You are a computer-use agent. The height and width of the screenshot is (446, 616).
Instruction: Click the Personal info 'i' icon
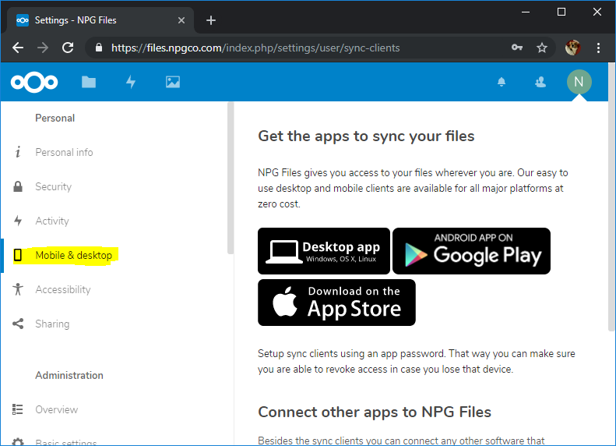pyautogui.click(x=18, y=152)
